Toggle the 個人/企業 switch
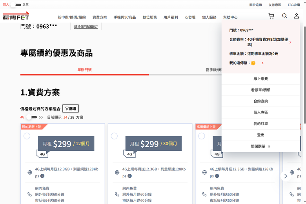The height and width of the screenshot is (204, 306). point(16,5)
